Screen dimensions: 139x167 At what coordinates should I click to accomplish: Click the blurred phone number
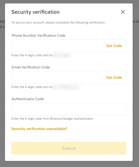click(63, 55)
